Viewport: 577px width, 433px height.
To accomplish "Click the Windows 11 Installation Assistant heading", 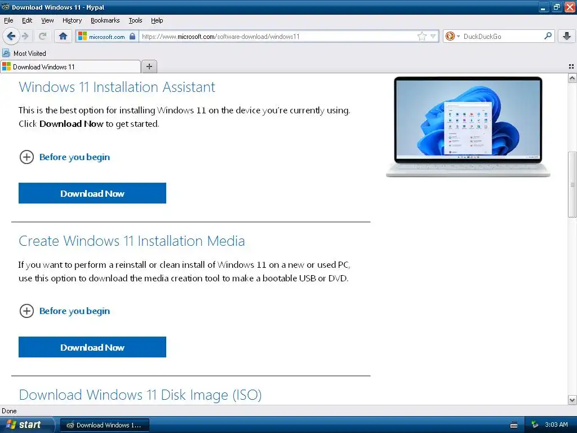I will click(x=117, y=87).
